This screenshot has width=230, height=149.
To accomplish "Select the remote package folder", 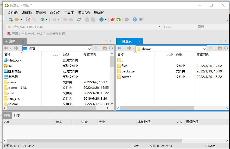I will tap(128, 71).
